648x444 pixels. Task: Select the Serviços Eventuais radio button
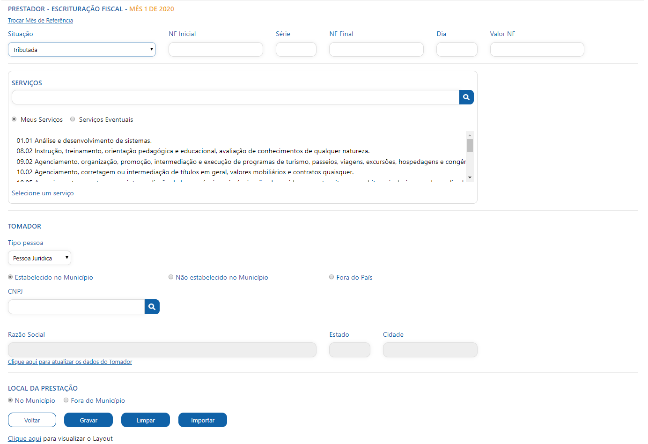pyautogui.click(x=73, y=119)
